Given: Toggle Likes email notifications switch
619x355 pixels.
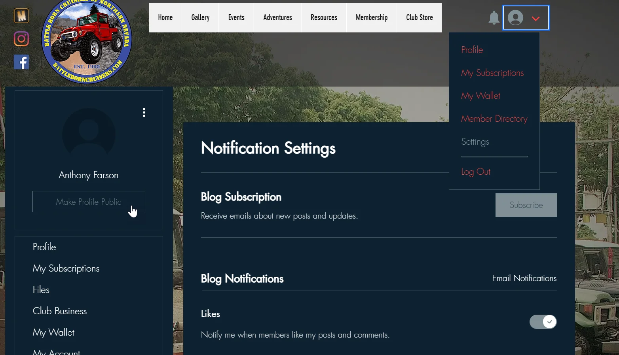Looking at the screenshot, I should click(x=543, y=322).
